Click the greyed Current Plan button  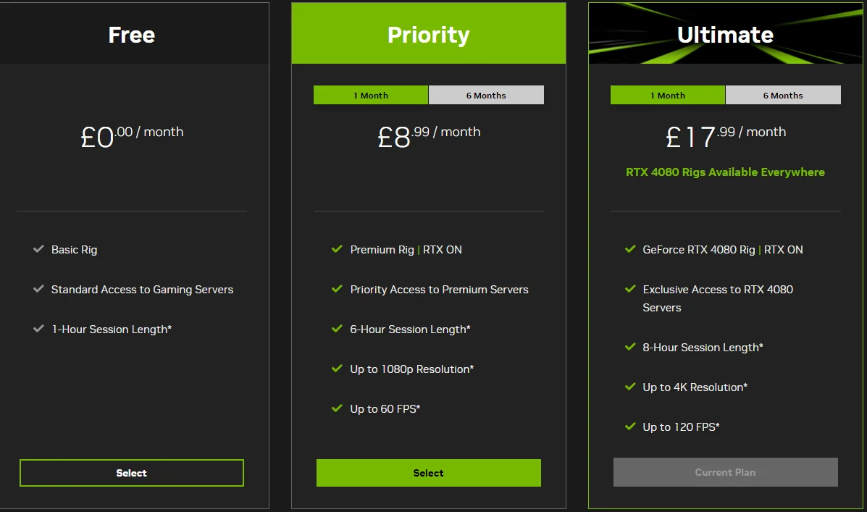[x=726, y=472]
